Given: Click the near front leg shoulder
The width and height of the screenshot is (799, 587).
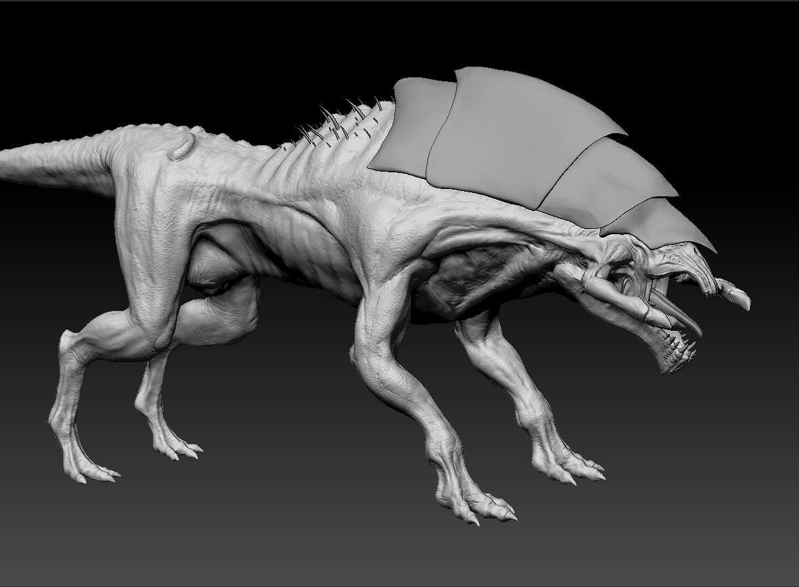Looking at the screenshot, I should 383,299.
